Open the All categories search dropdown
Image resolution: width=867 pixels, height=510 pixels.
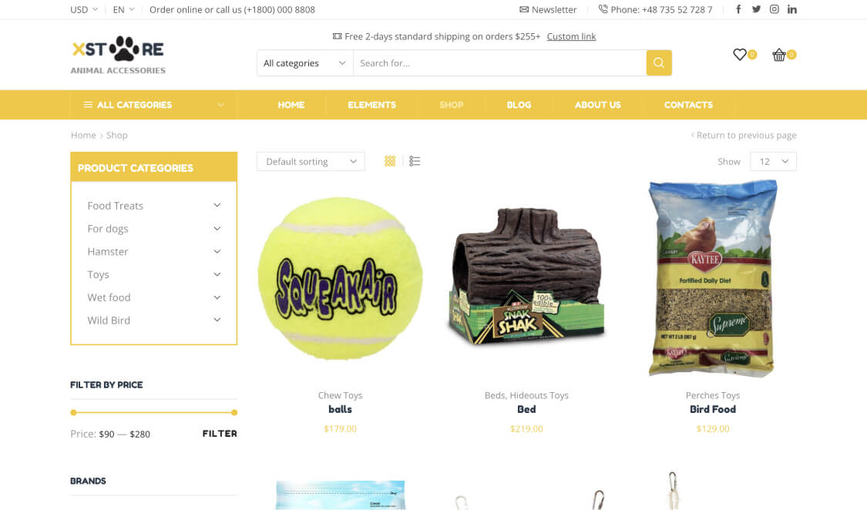pos(304,63)
